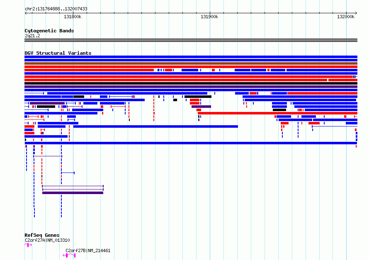Select the gray 2q21.2 cytogenetic band bar

tap(191, 40)
